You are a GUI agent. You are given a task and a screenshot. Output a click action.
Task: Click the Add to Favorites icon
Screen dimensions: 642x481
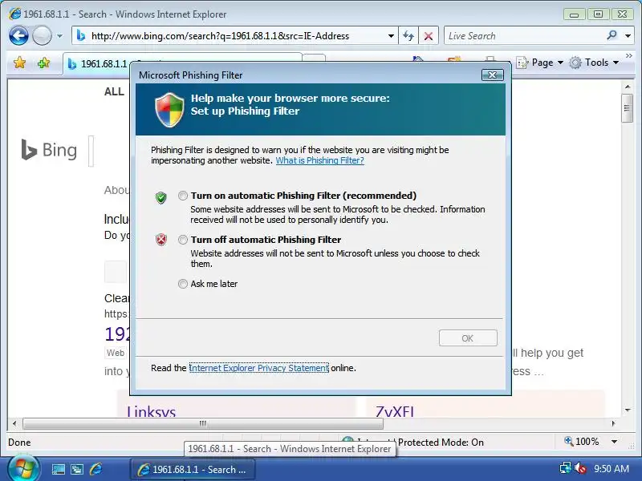tap(43, 63)
